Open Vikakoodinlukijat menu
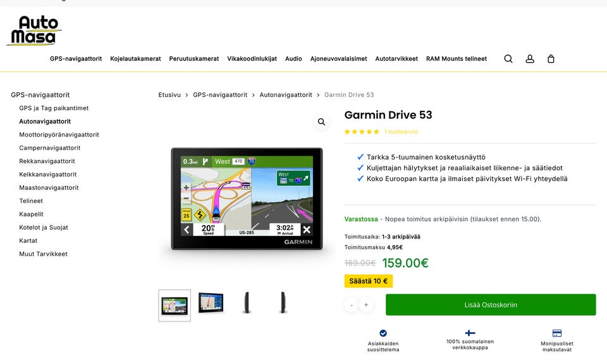Viewport: 607px width, 360px height. 252,58
